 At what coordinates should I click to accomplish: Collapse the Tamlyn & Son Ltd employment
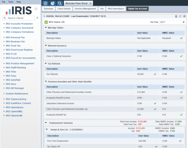tap(47, 129)
